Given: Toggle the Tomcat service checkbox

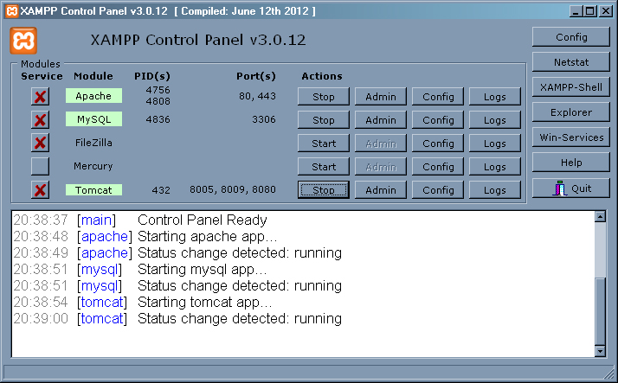Looking at the screenshot, I should [40, 190].
